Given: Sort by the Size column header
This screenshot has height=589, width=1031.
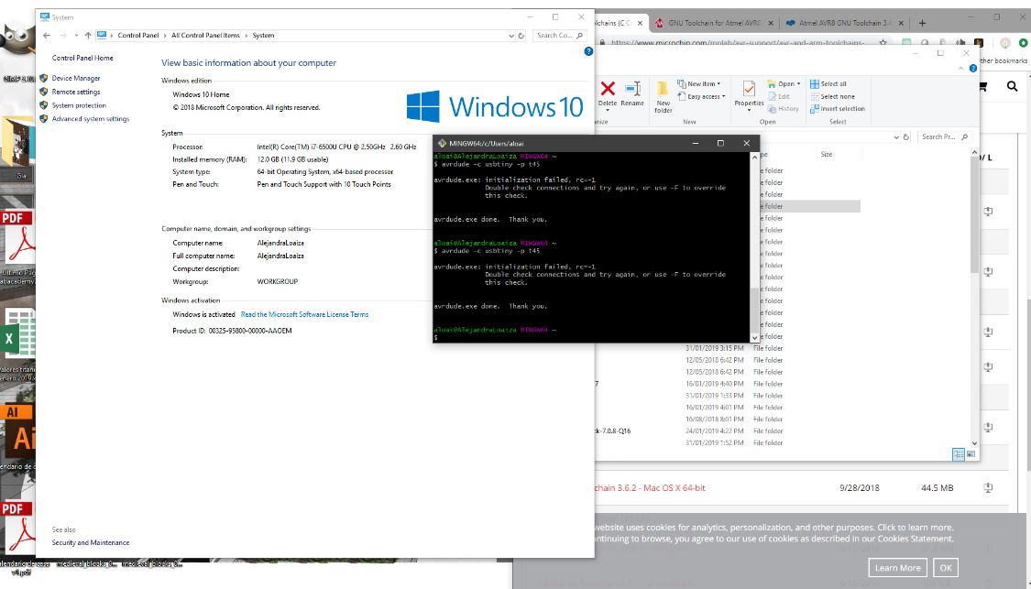Looking at the screenshot, I should click(x=827, y=155).
